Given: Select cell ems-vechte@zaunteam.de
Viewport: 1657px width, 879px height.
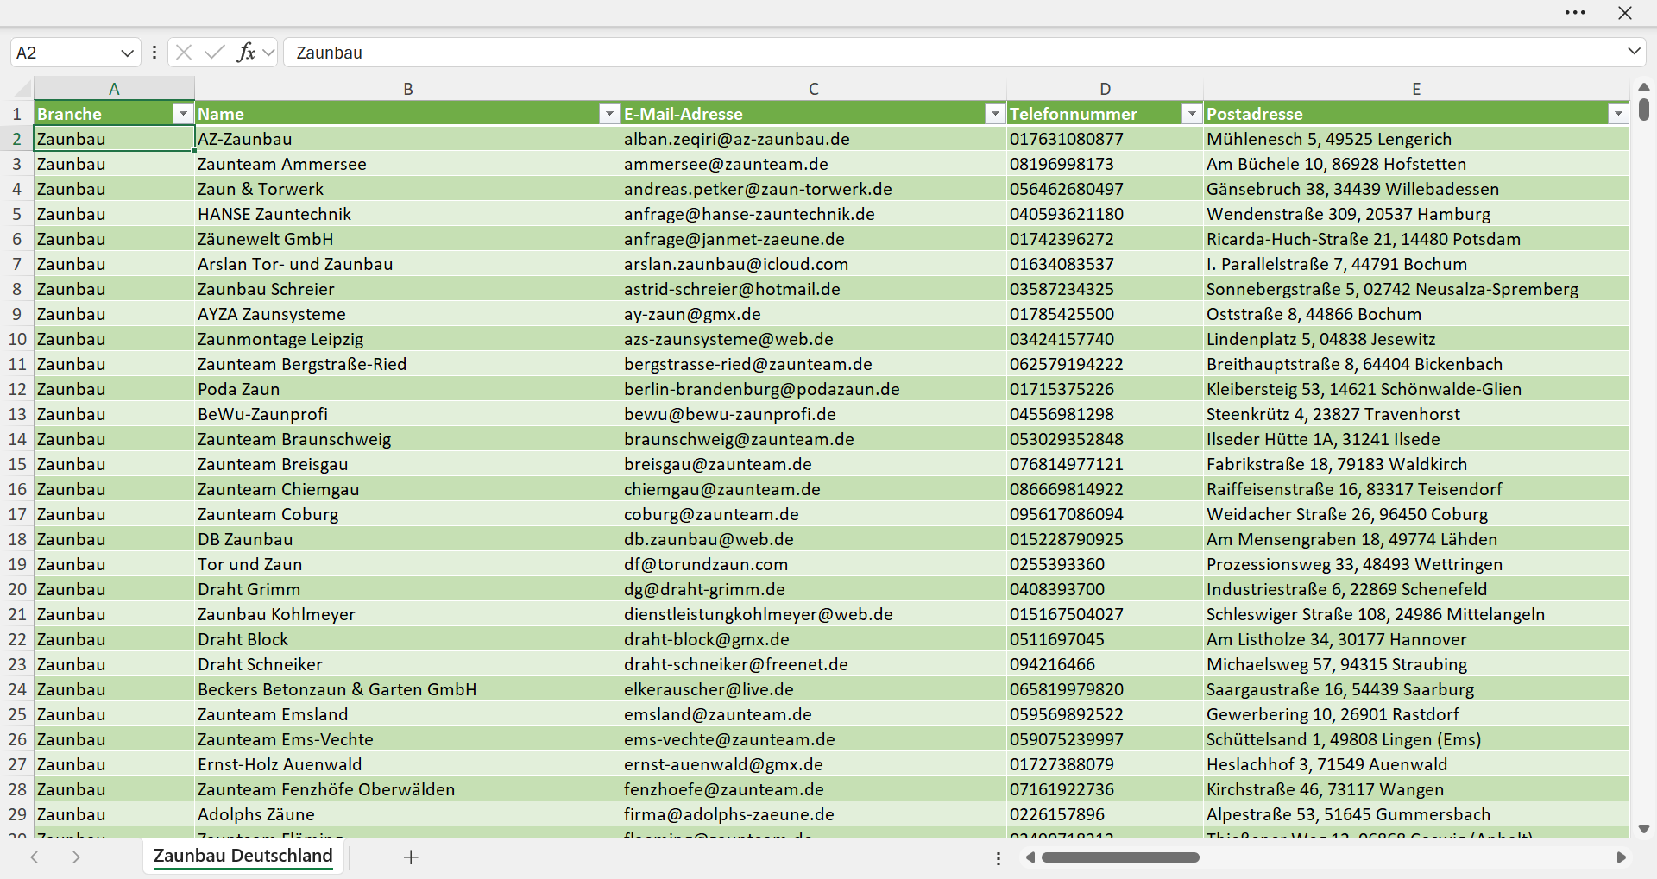Looking at the screenshot, I should (813, 739).
